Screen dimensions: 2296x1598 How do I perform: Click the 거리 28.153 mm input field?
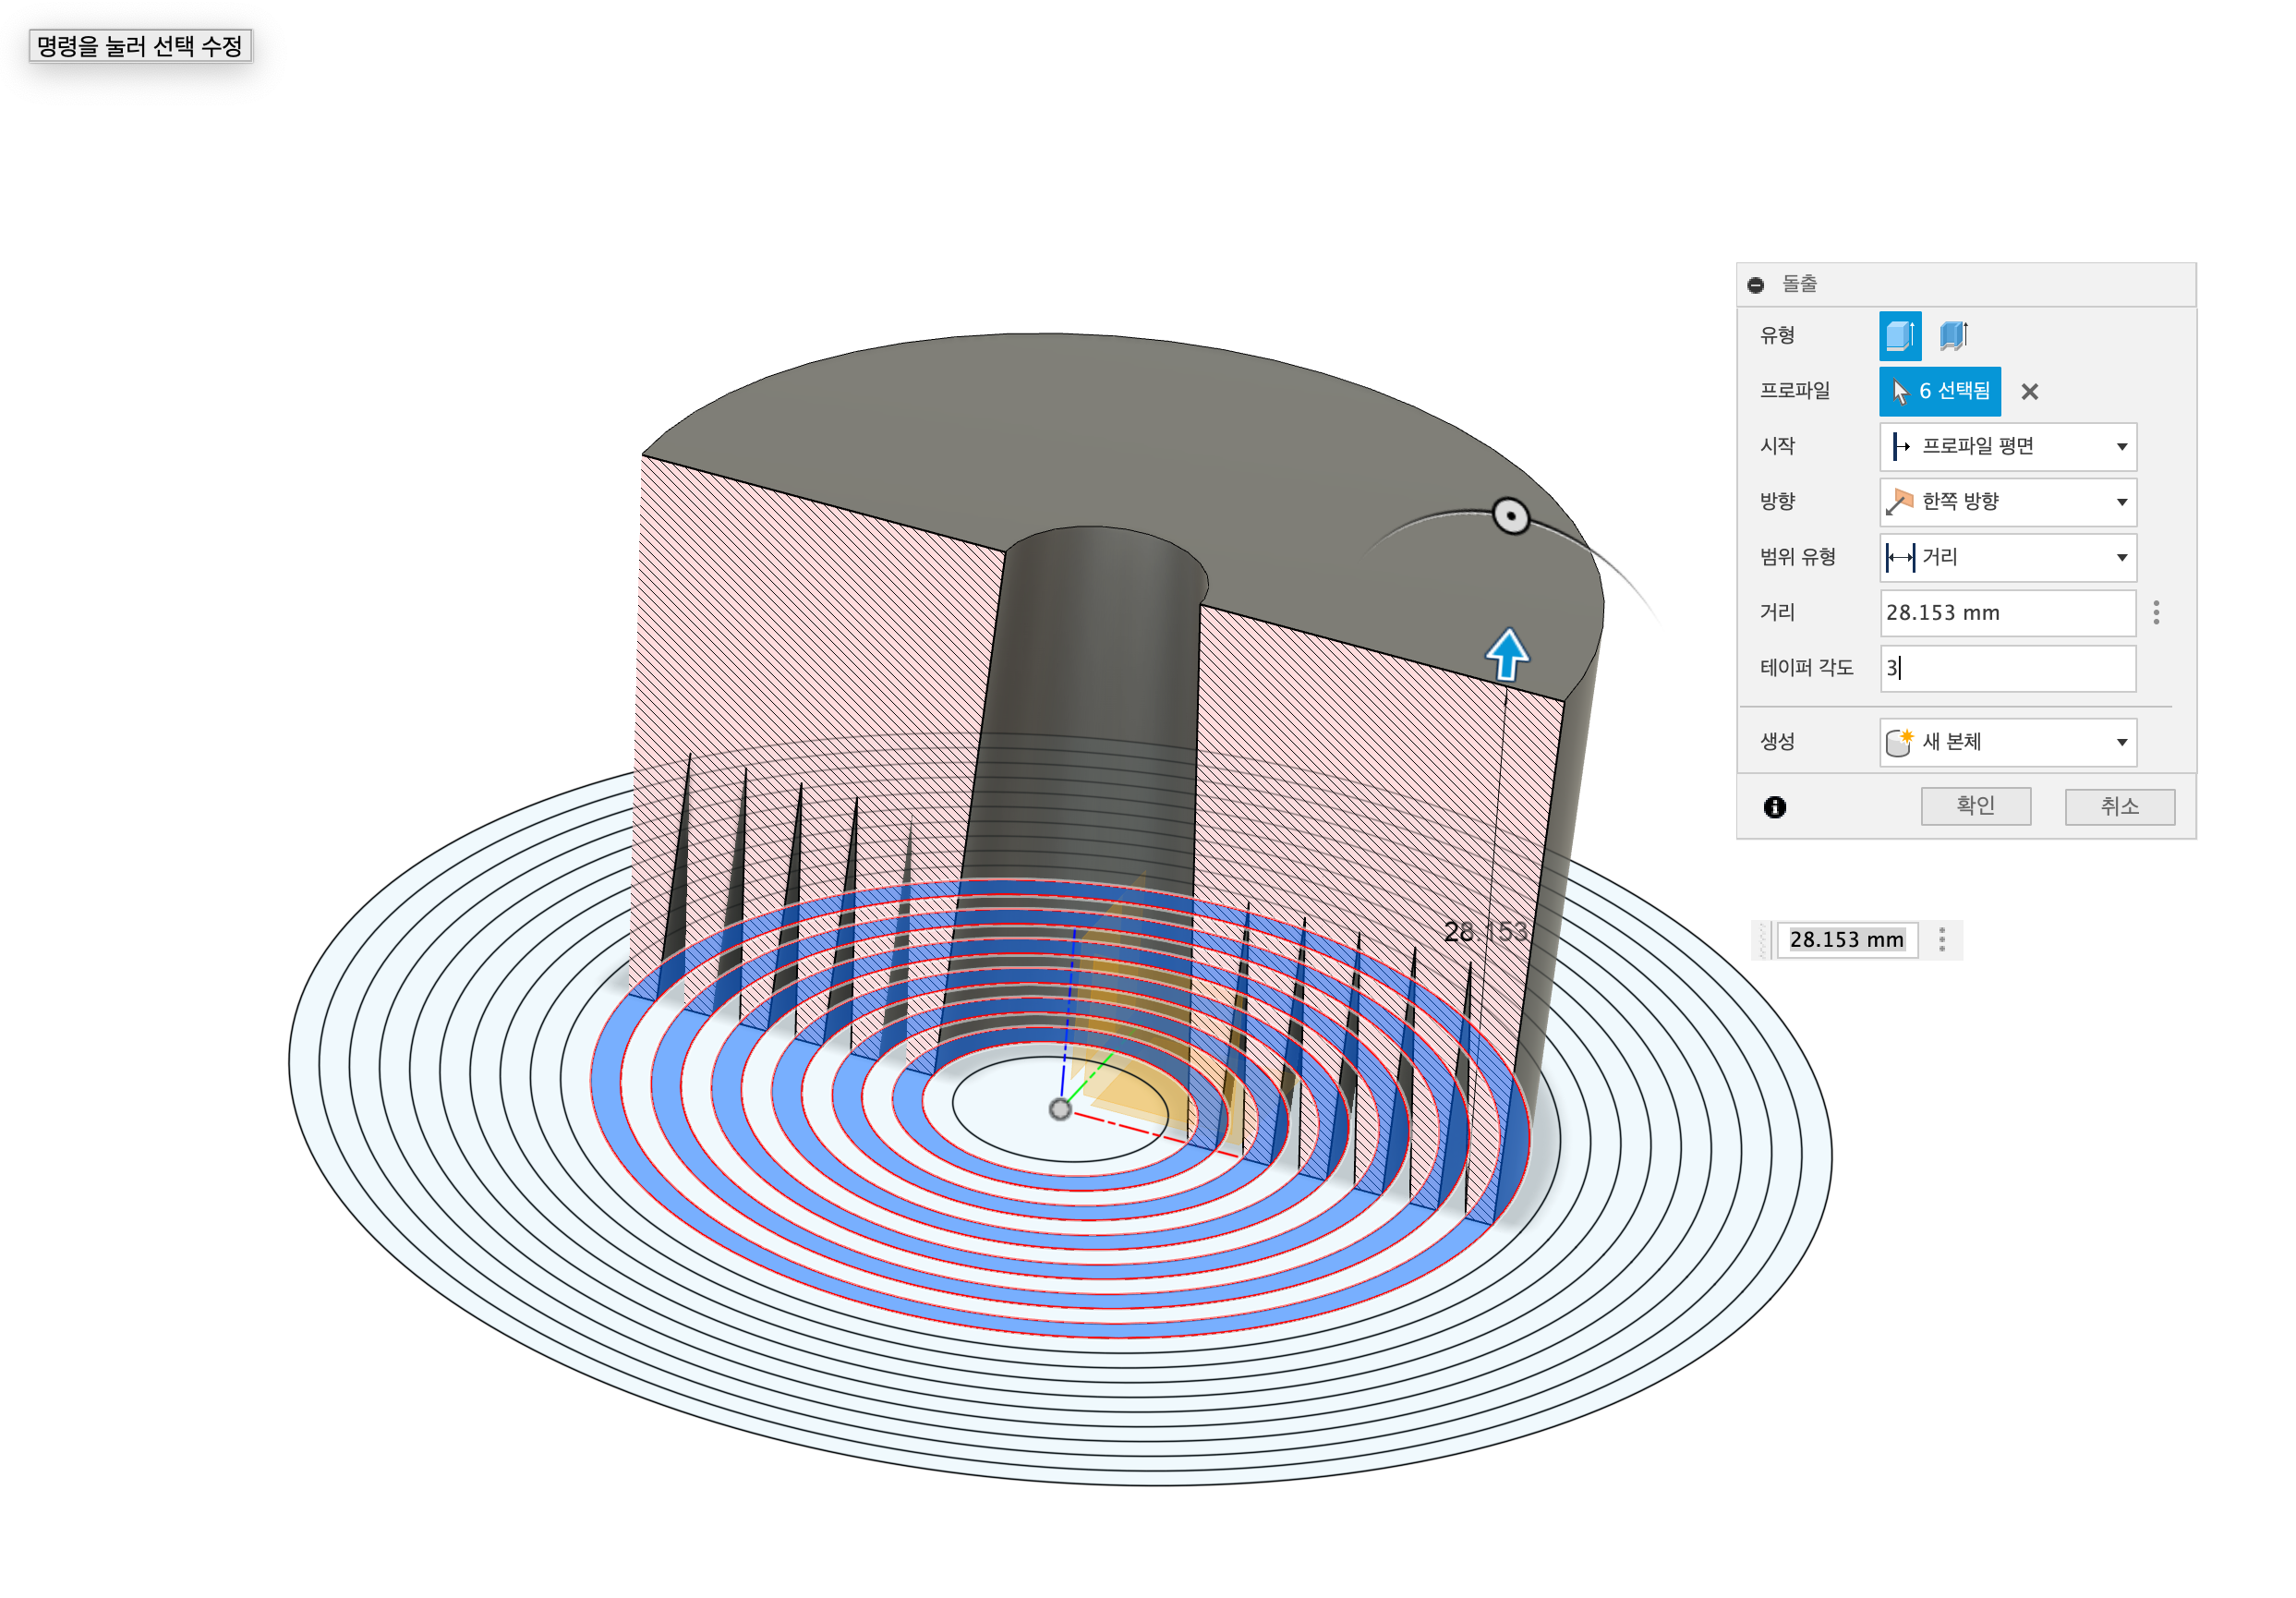pos(2006,613)
